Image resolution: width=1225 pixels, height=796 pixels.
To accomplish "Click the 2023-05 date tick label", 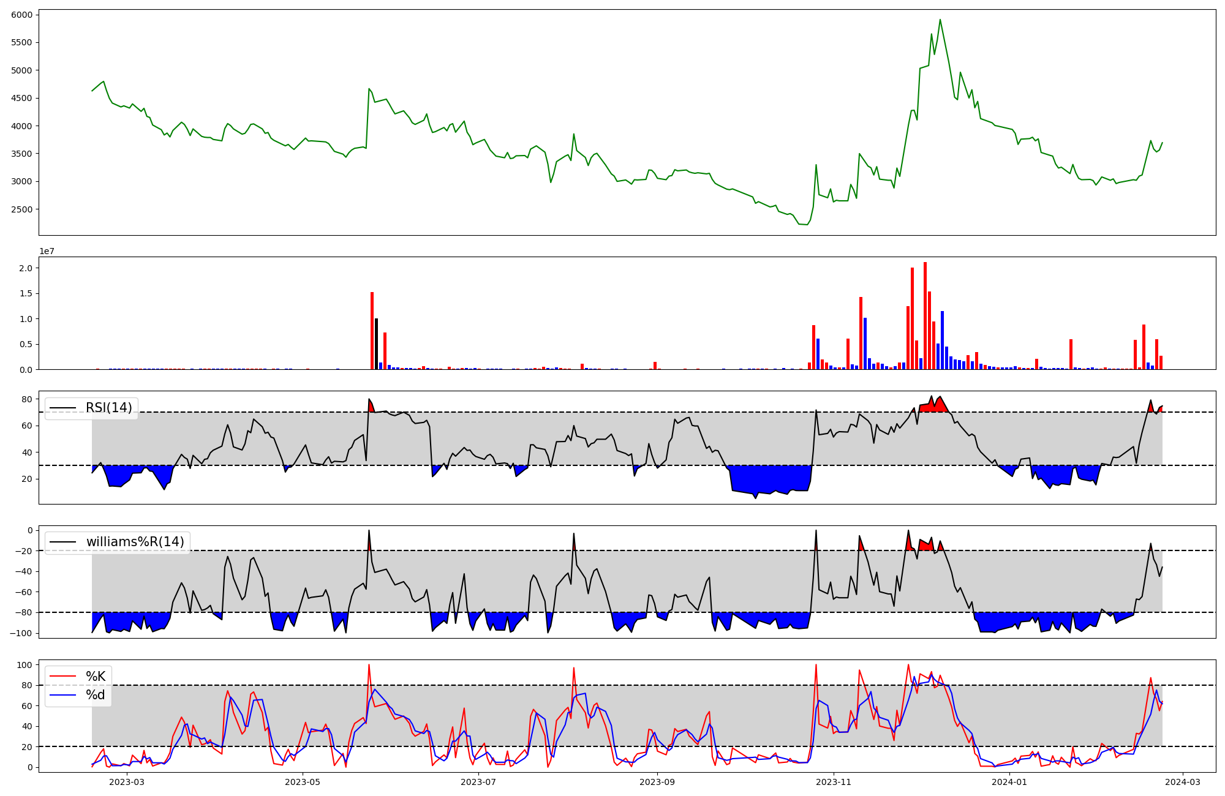I will click(303, 782).
